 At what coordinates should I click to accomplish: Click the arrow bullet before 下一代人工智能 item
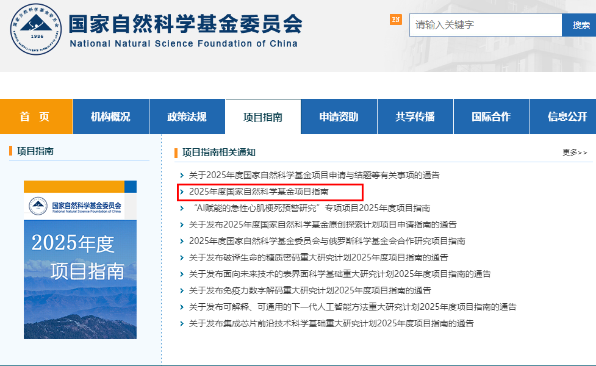pos(182,307)
